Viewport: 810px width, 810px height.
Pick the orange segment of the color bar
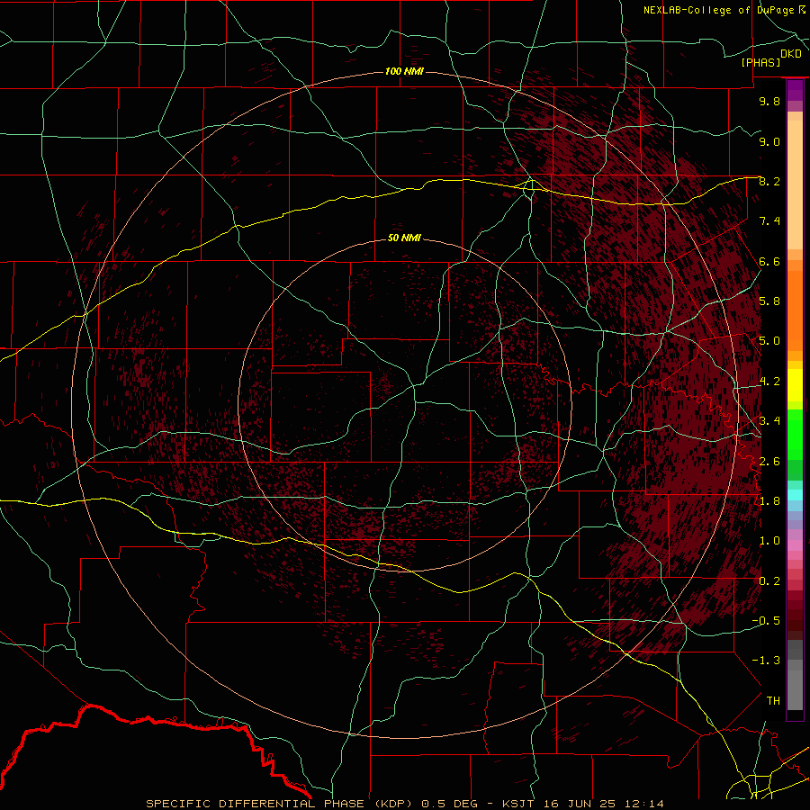click(795, 310)
